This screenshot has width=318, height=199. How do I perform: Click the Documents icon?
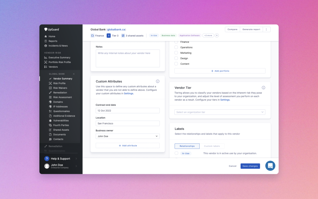[50, 134]
